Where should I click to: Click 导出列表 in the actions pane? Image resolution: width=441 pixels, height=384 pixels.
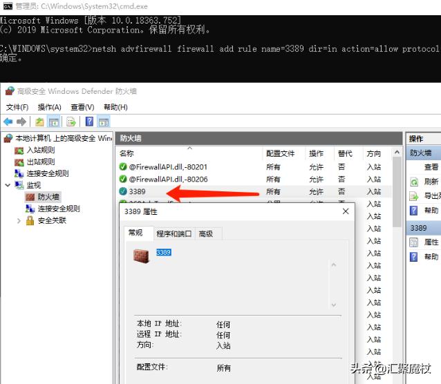tap(433, 196)
